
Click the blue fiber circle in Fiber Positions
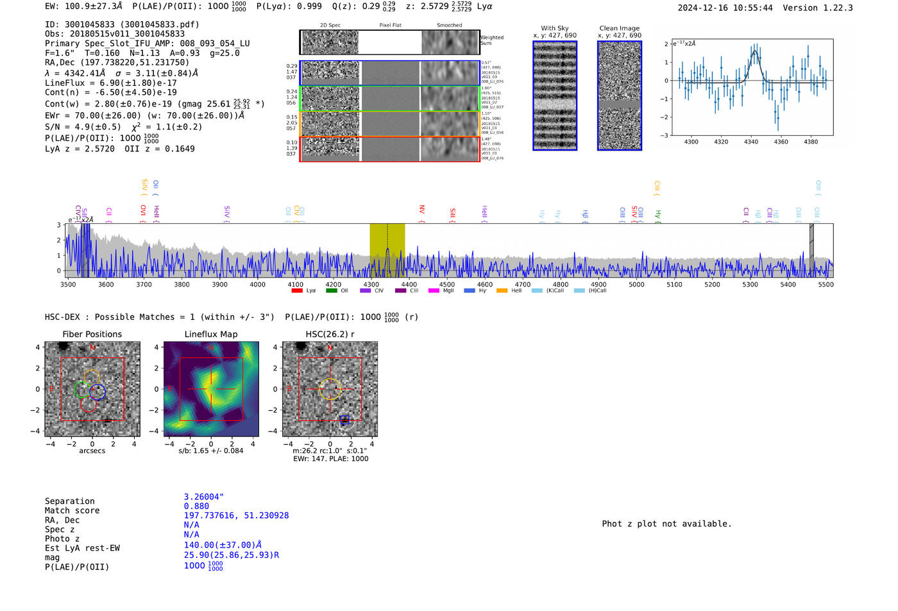(x=97, y=392)
